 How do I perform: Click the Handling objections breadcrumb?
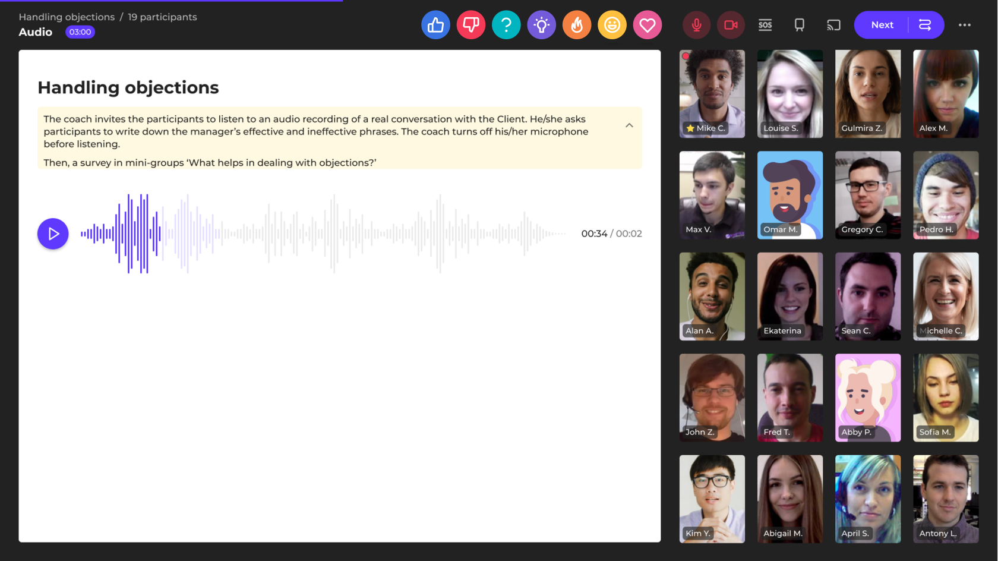(x=67, y=17)
